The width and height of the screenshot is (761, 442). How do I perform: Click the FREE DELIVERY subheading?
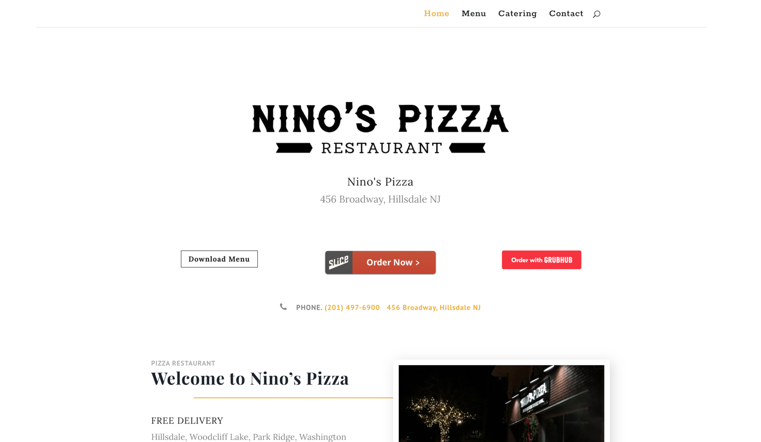(x=187, y=421)
